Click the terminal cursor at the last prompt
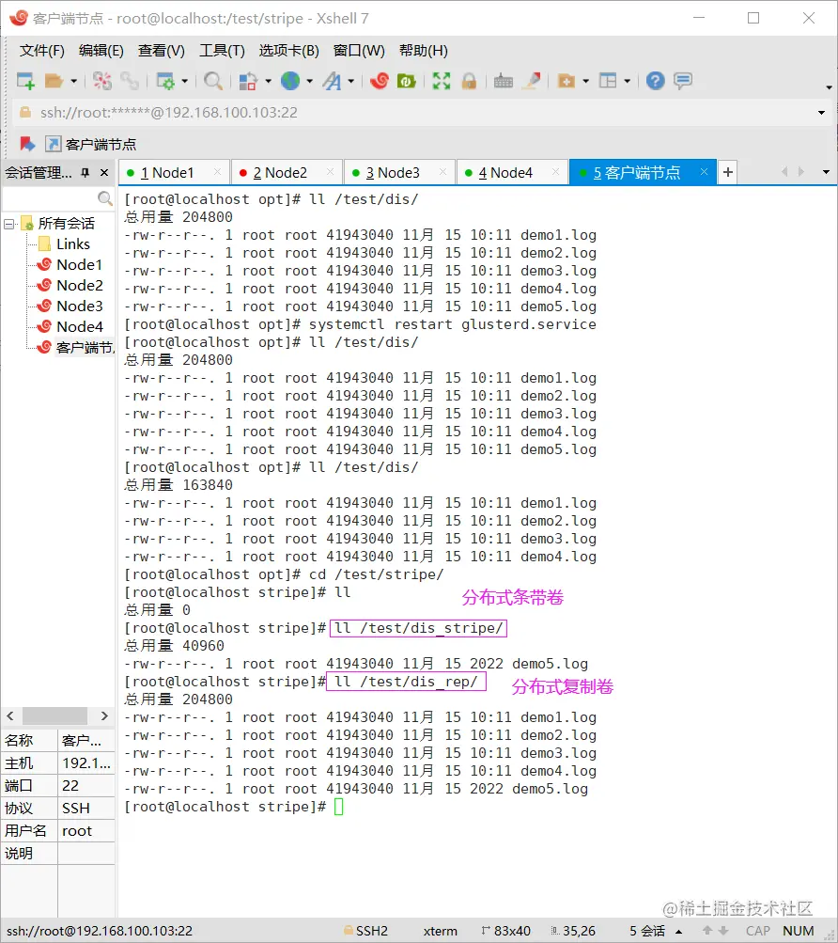Screen dimensions: 838x943 (x=338, y=807)
